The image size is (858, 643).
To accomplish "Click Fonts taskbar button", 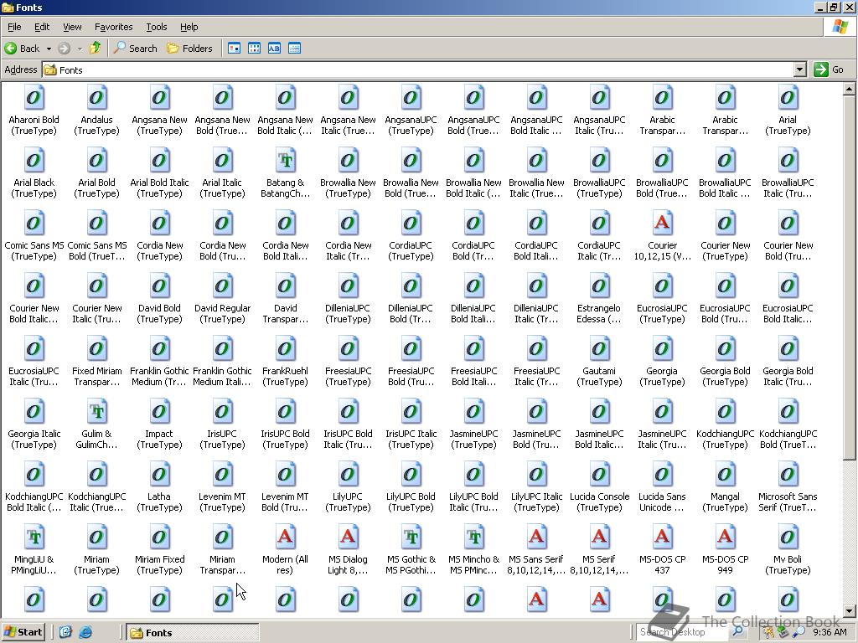I will pyautogui.click(x=193, y=633).
